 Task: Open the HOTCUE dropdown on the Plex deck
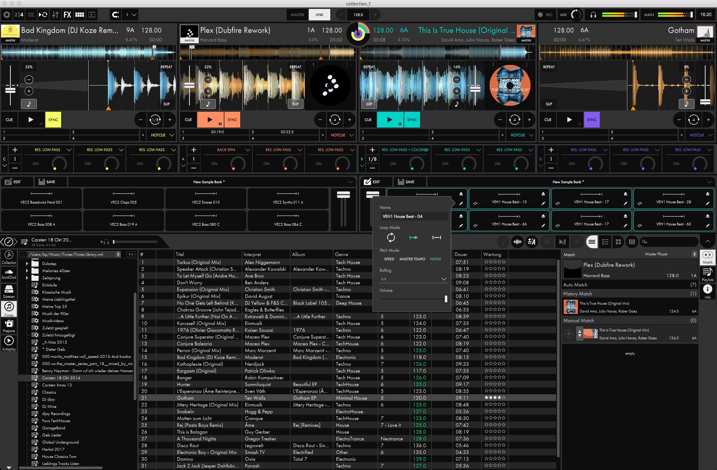[x=341, y=135]
